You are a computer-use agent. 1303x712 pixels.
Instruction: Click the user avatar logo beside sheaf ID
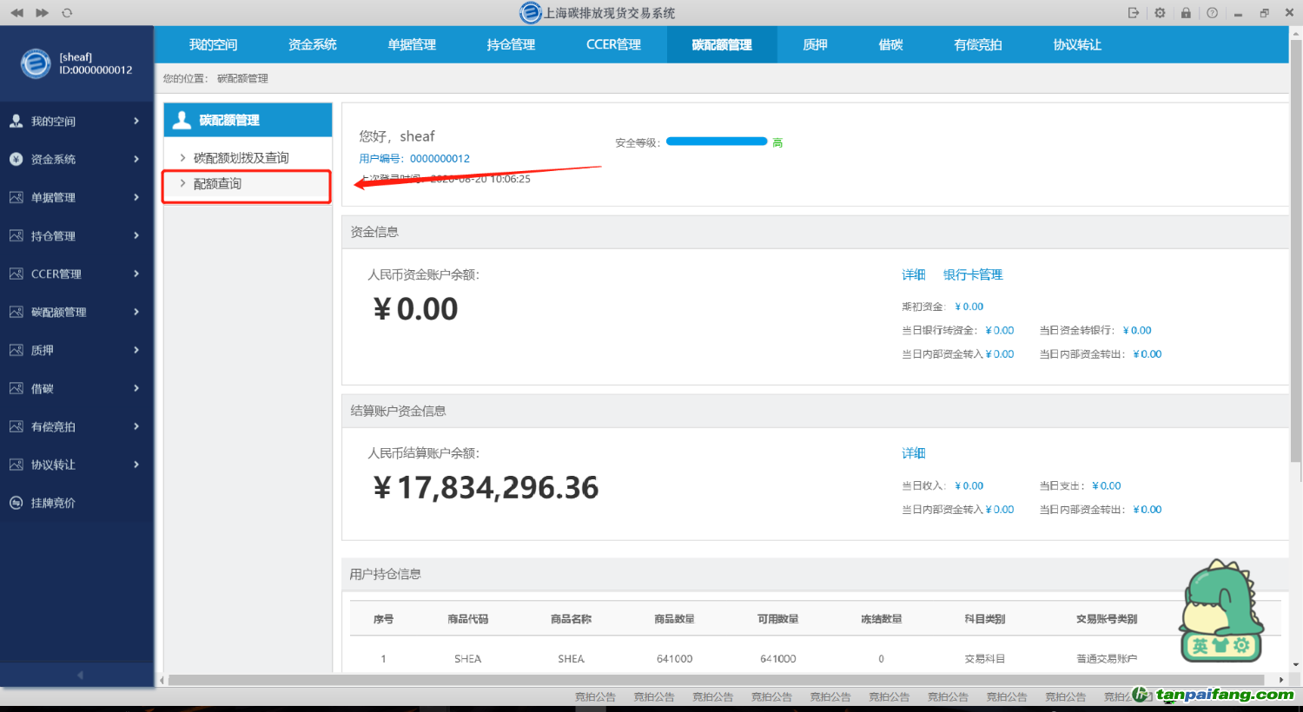36,63
